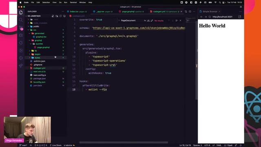Open the Selection menu
Viewport: 261px width, 147px height.
coord(46,2)
